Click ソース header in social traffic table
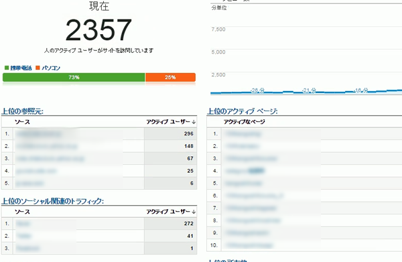Viewport: 402px width, 262px height. 22,212
